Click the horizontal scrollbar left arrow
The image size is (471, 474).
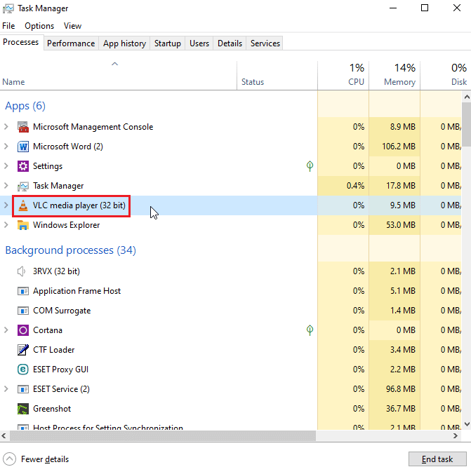click(4, 435)
